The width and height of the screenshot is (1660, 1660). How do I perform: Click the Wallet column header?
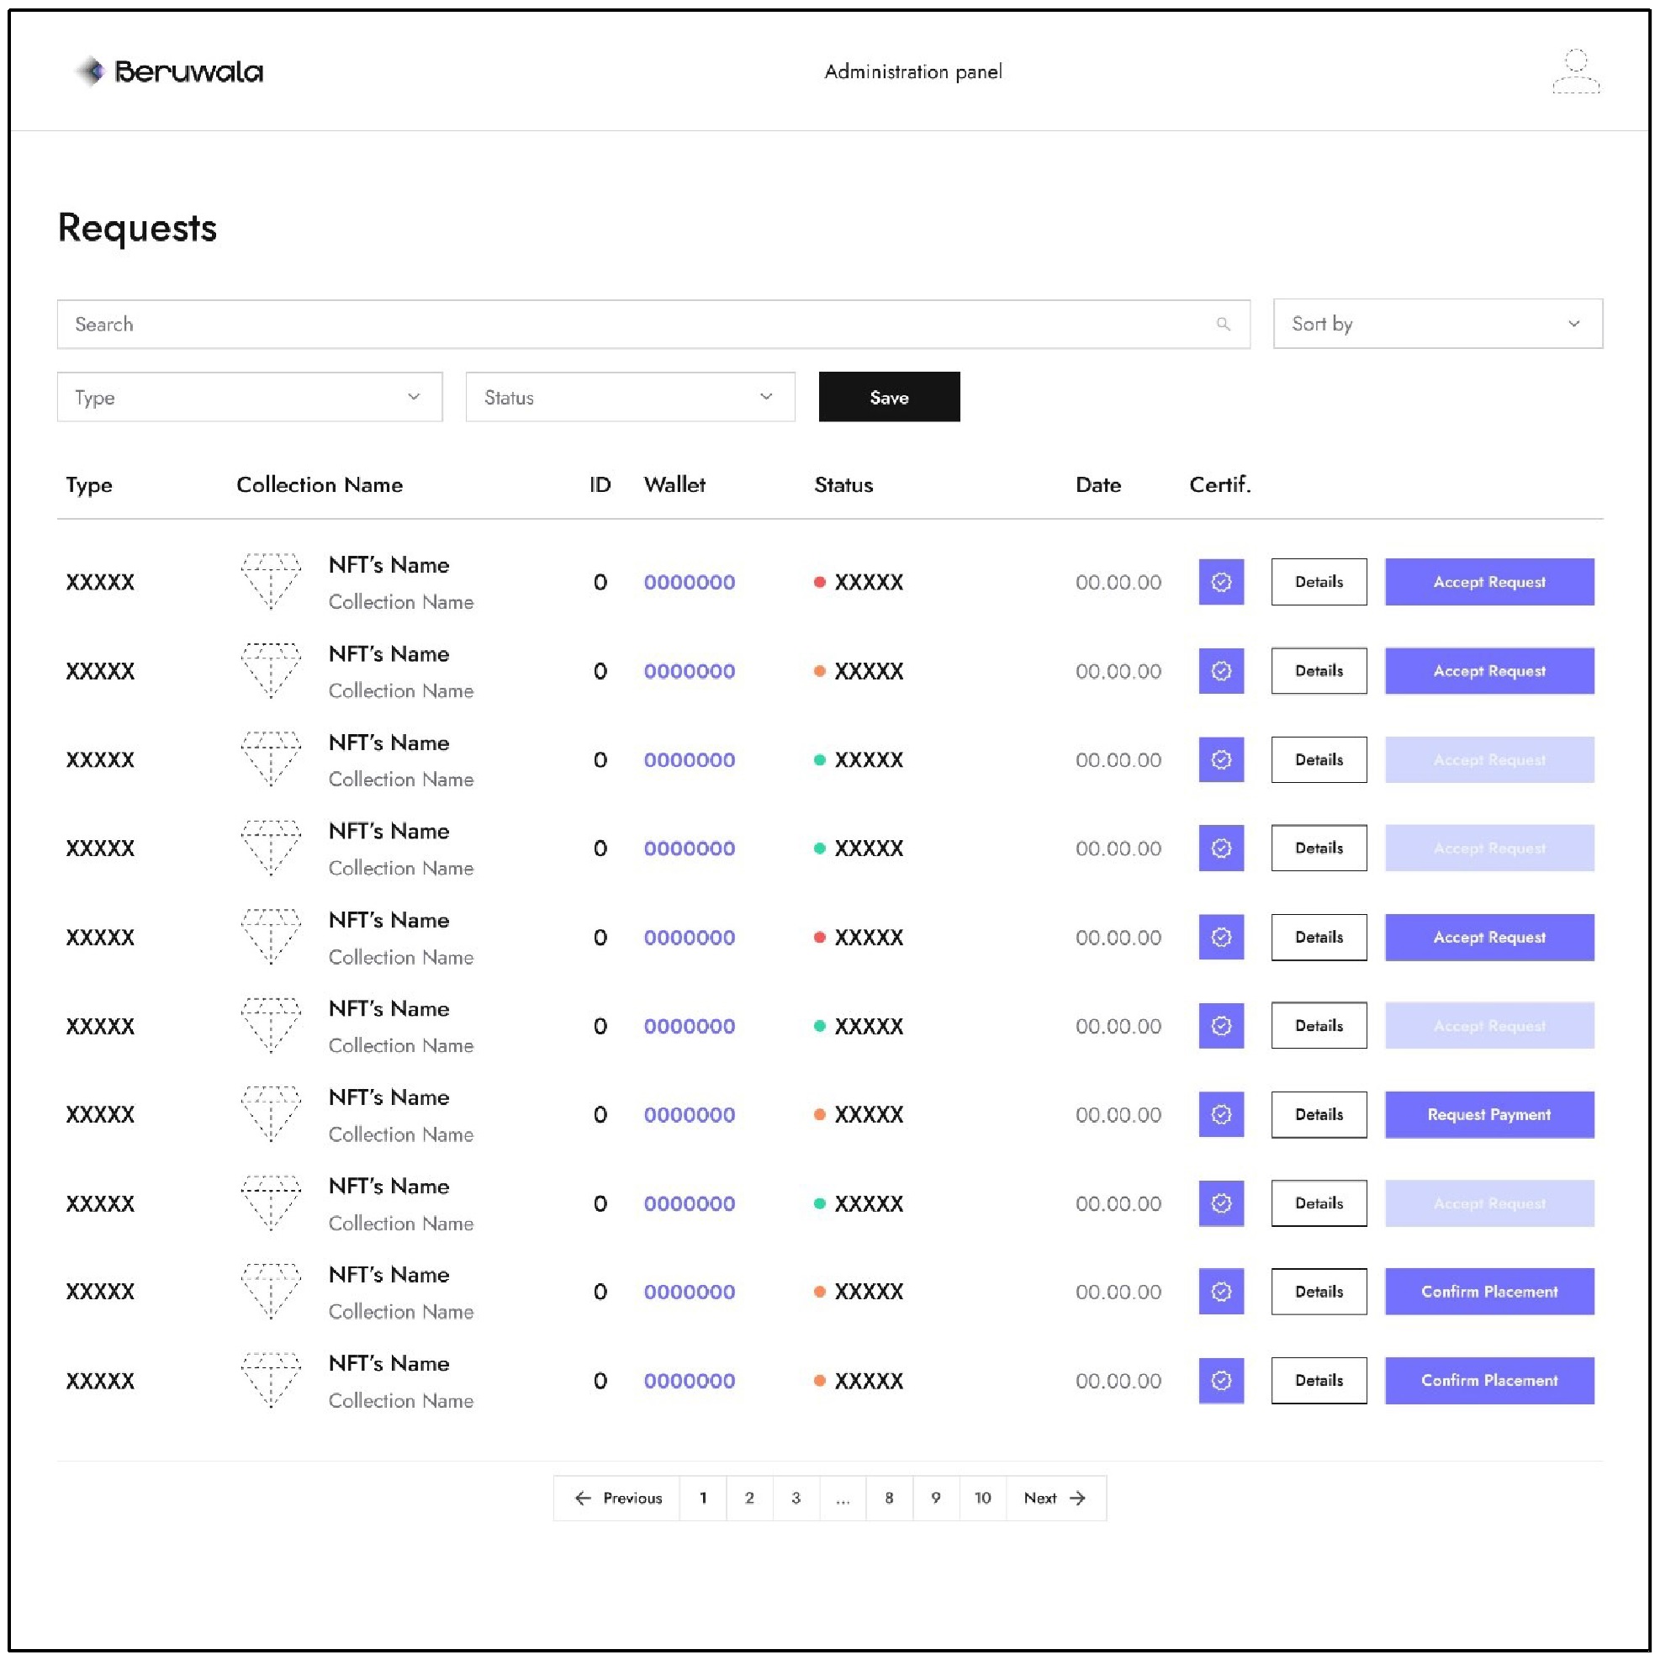click(x=674, y=484)
